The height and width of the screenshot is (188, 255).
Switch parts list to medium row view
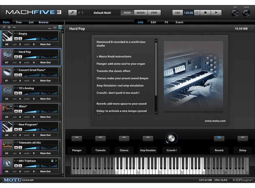tap(55, 28)
